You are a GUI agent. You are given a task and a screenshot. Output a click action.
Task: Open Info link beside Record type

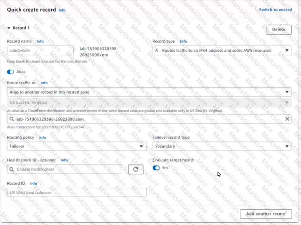tap(183, 41)
